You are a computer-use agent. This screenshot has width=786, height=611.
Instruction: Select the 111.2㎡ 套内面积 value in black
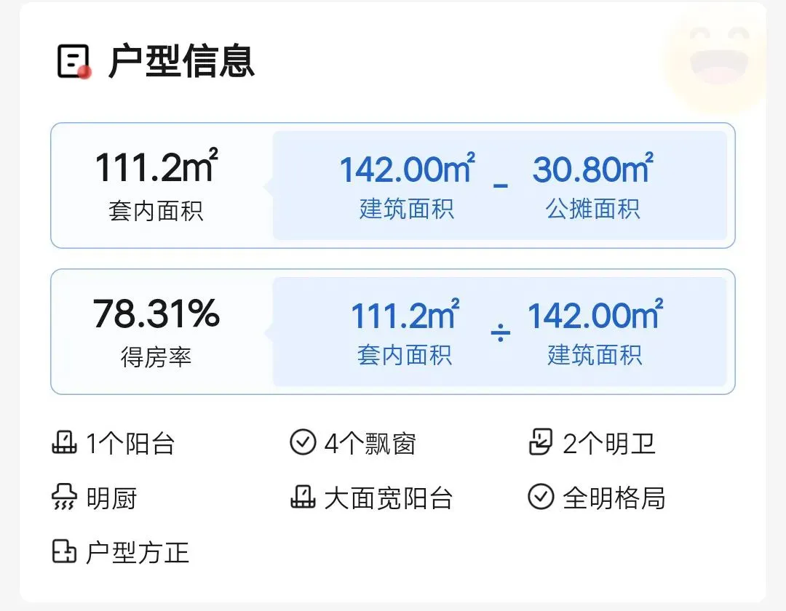[x=156, y=167]
